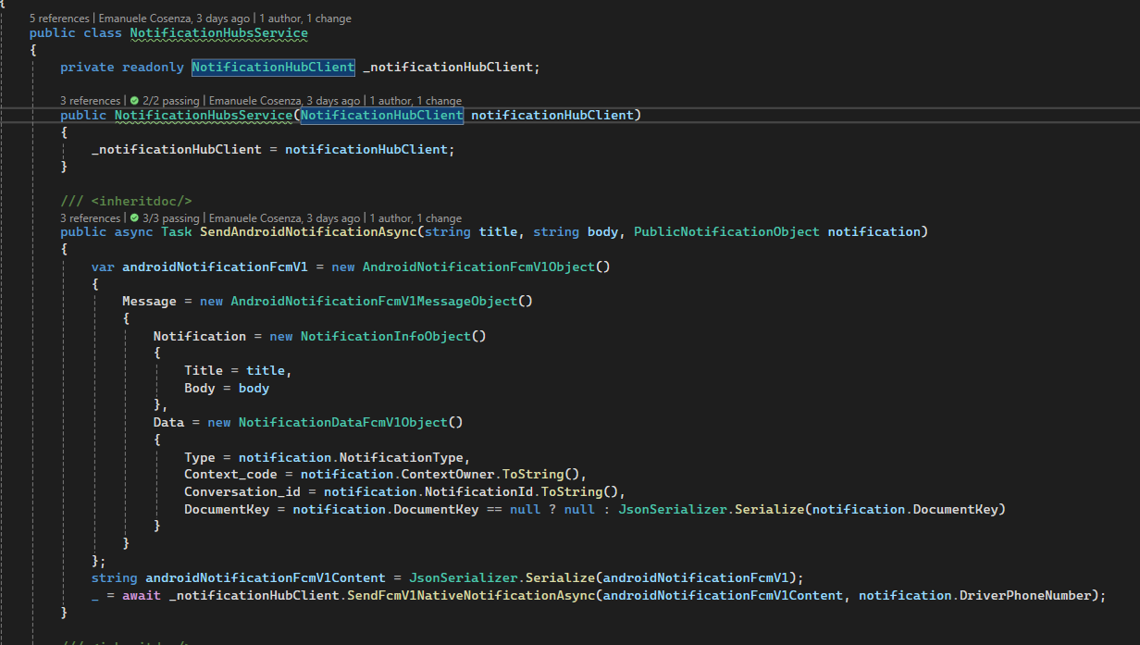Viewport: 1140px width, 645px height.
Task: Click the "await" keyword
Action: [x=142, y=595]
